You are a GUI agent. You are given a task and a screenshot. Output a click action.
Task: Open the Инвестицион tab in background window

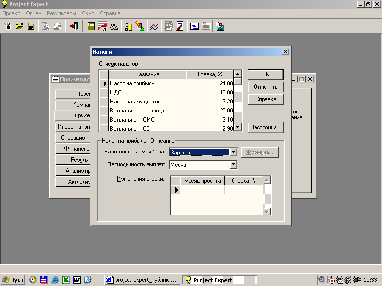pos(73,127)
